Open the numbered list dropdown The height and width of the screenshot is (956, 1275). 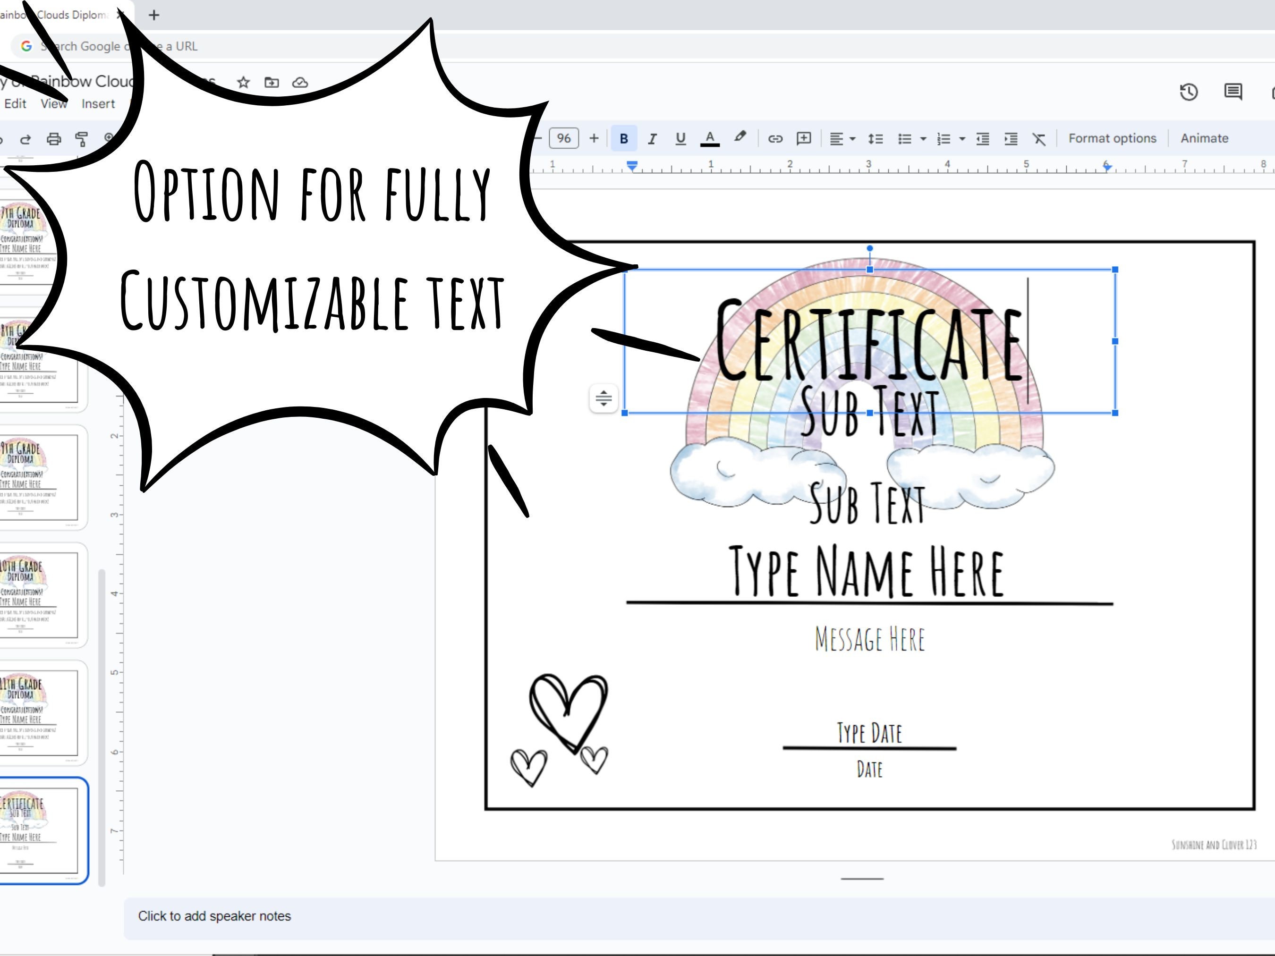pyautogui.click(x=961, y=138)
